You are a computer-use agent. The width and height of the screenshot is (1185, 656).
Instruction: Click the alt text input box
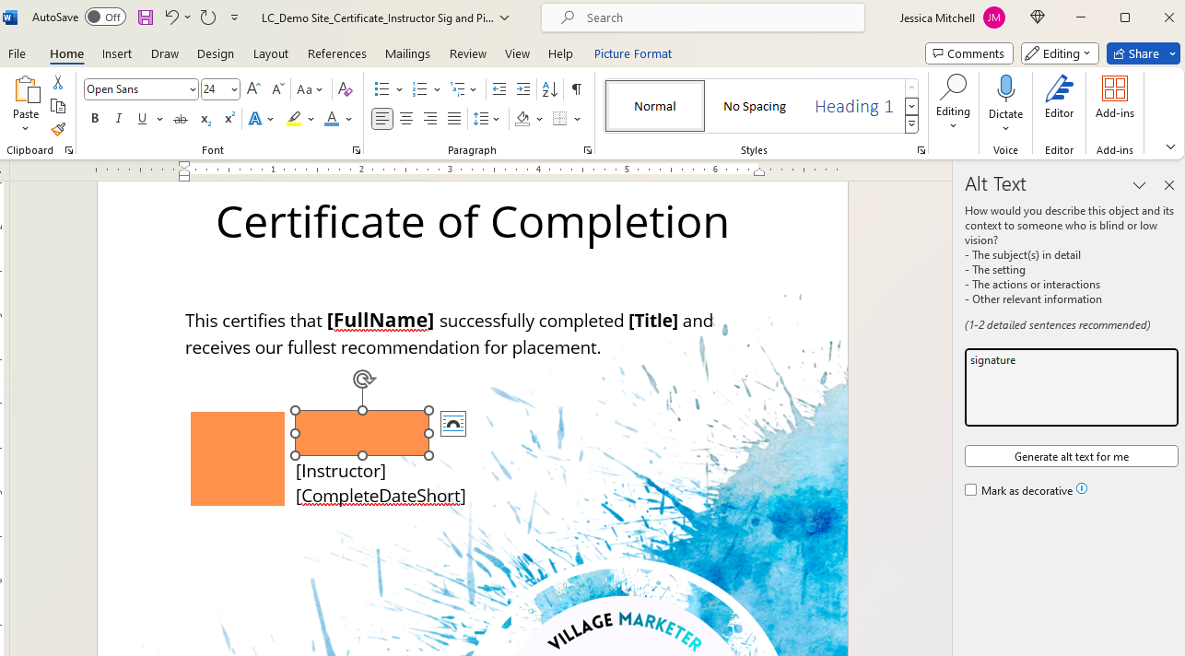[1072, 387]
